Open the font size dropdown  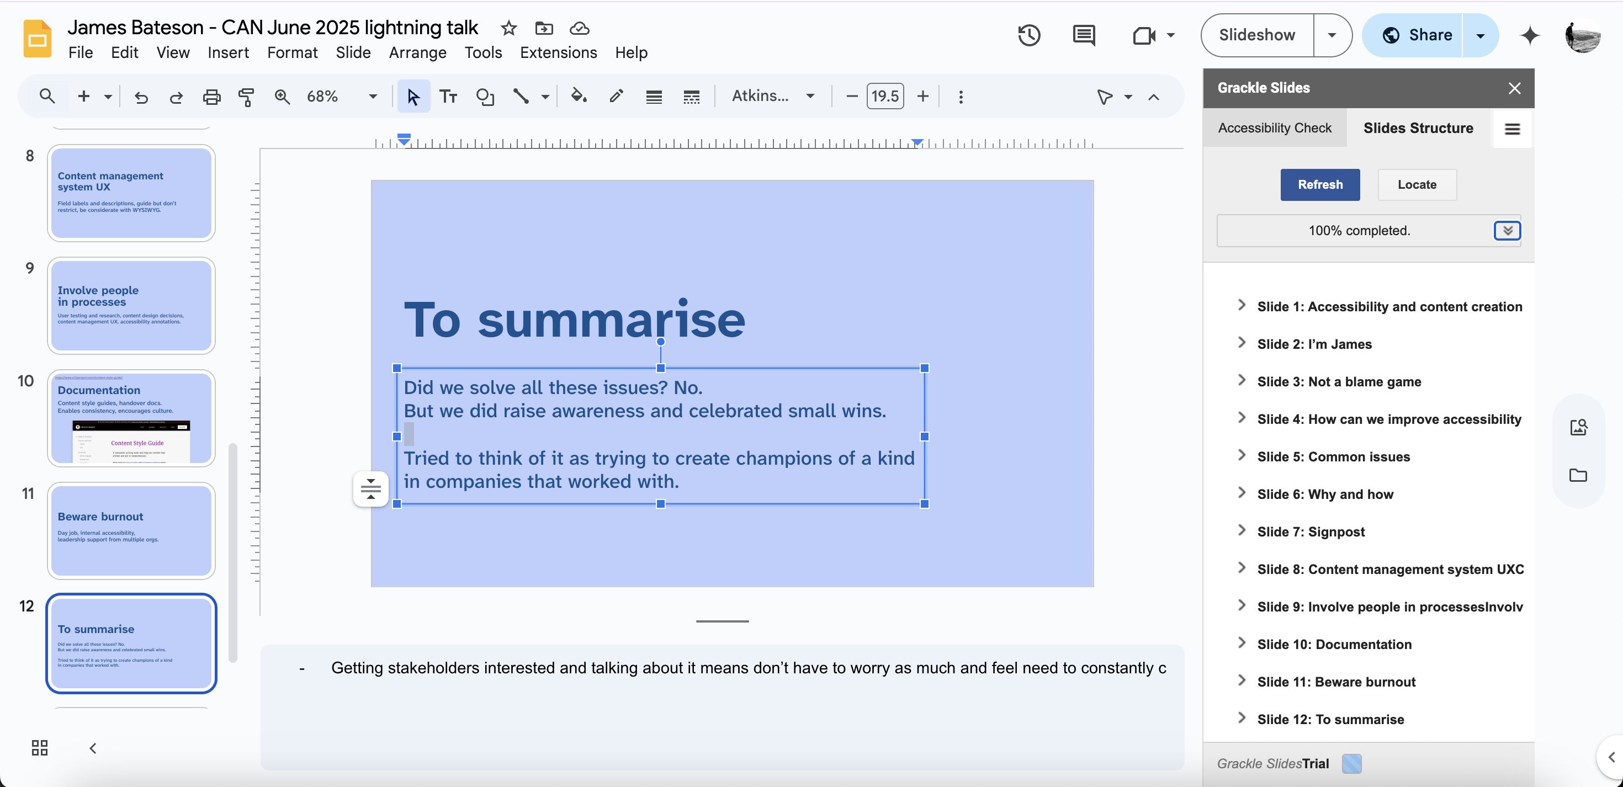coord(884,96)
